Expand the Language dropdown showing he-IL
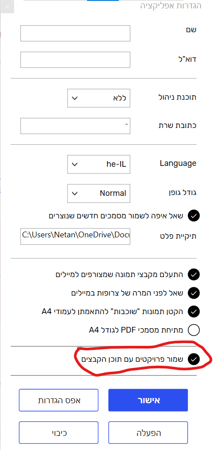Screen dimensions: 213x450 click(x=99, y=164)
